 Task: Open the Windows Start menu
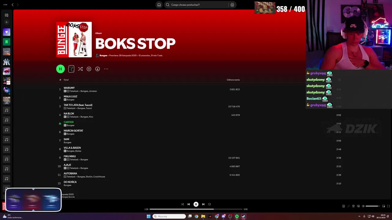tap(149, 216)
